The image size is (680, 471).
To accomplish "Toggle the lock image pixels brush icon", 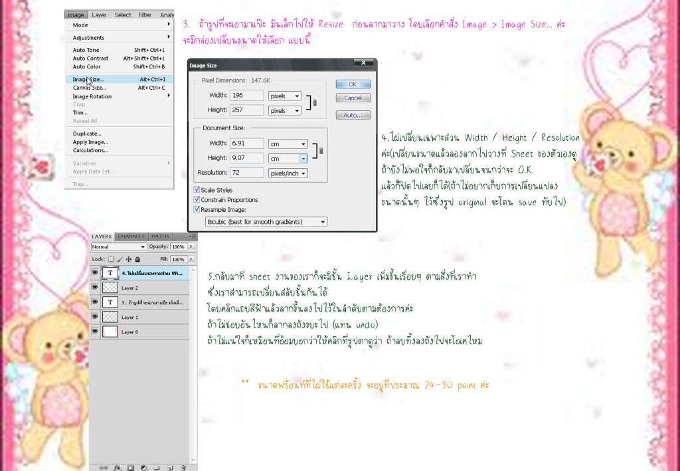I will [120, 259].
